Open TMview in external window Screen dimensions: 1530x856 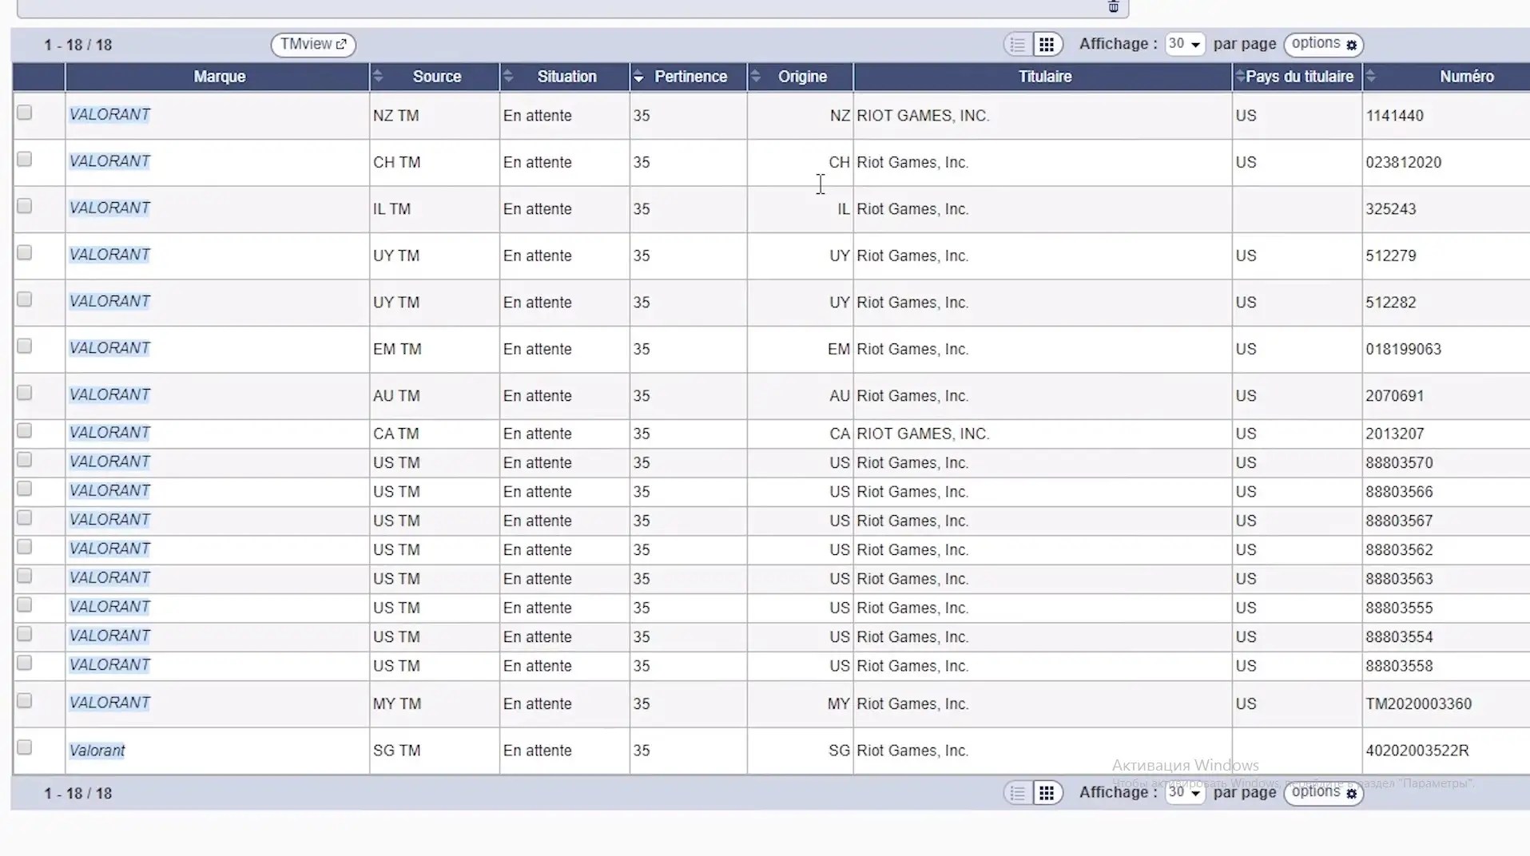click(x=312, y=45)
